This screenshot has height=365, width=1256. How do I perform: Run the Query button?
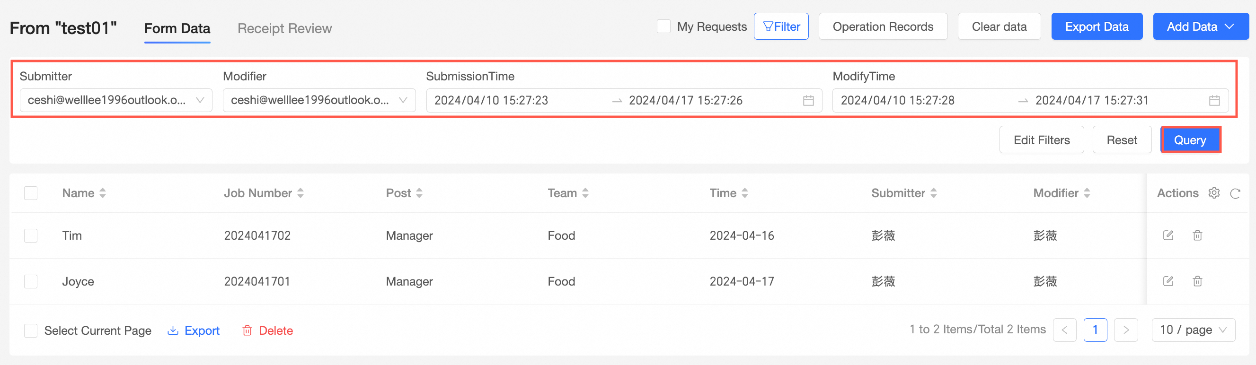point(1190,140)
